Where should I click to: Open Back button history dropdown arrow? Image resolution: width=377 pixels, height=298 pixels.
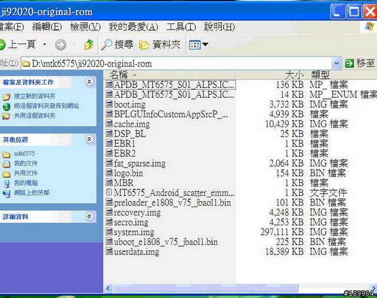click(44, 44)
